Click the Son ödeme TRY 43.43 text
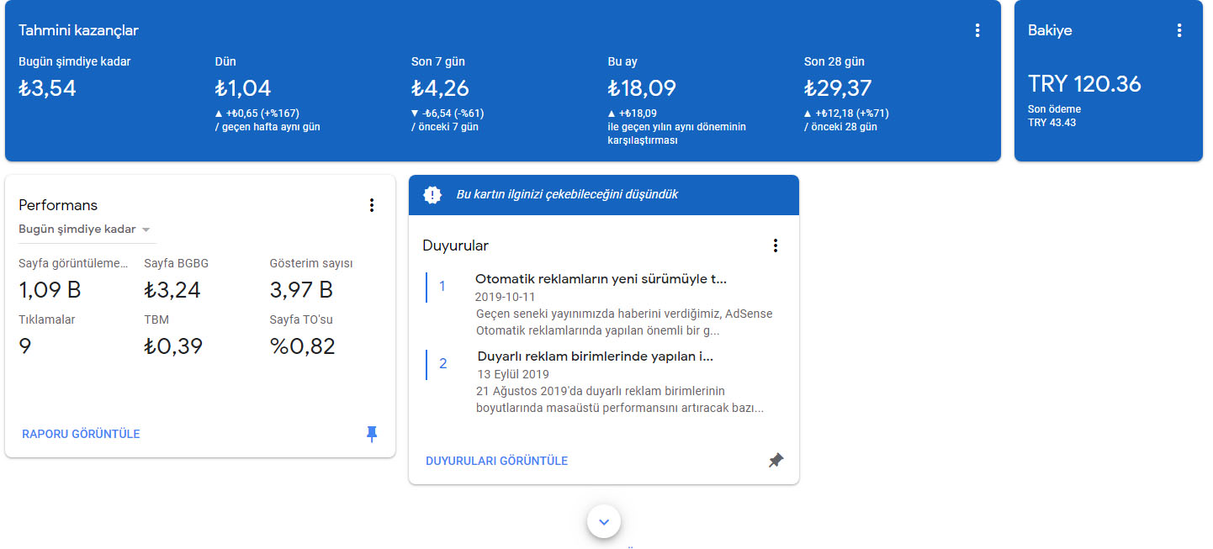Screen dimensions: 1213x549 click(1054, 116)
